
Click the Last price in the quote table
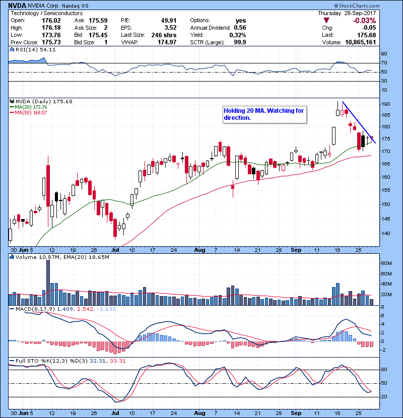click(x=367, y=35)
